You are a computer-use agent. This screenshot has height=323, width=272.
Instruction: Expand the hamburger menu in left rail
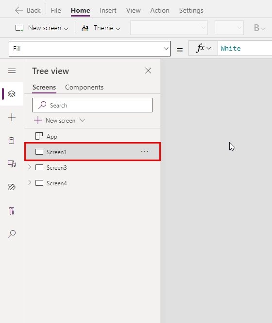[x=12, y=71]
